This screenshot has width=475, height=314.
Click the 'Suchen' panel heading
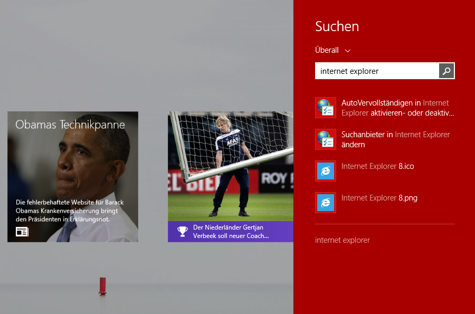tap(337, 26)
